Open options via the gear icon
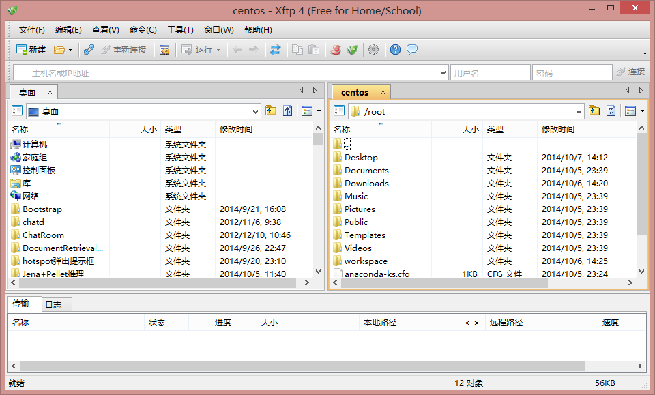Screen dimensions: 655x395 (373, 50)
